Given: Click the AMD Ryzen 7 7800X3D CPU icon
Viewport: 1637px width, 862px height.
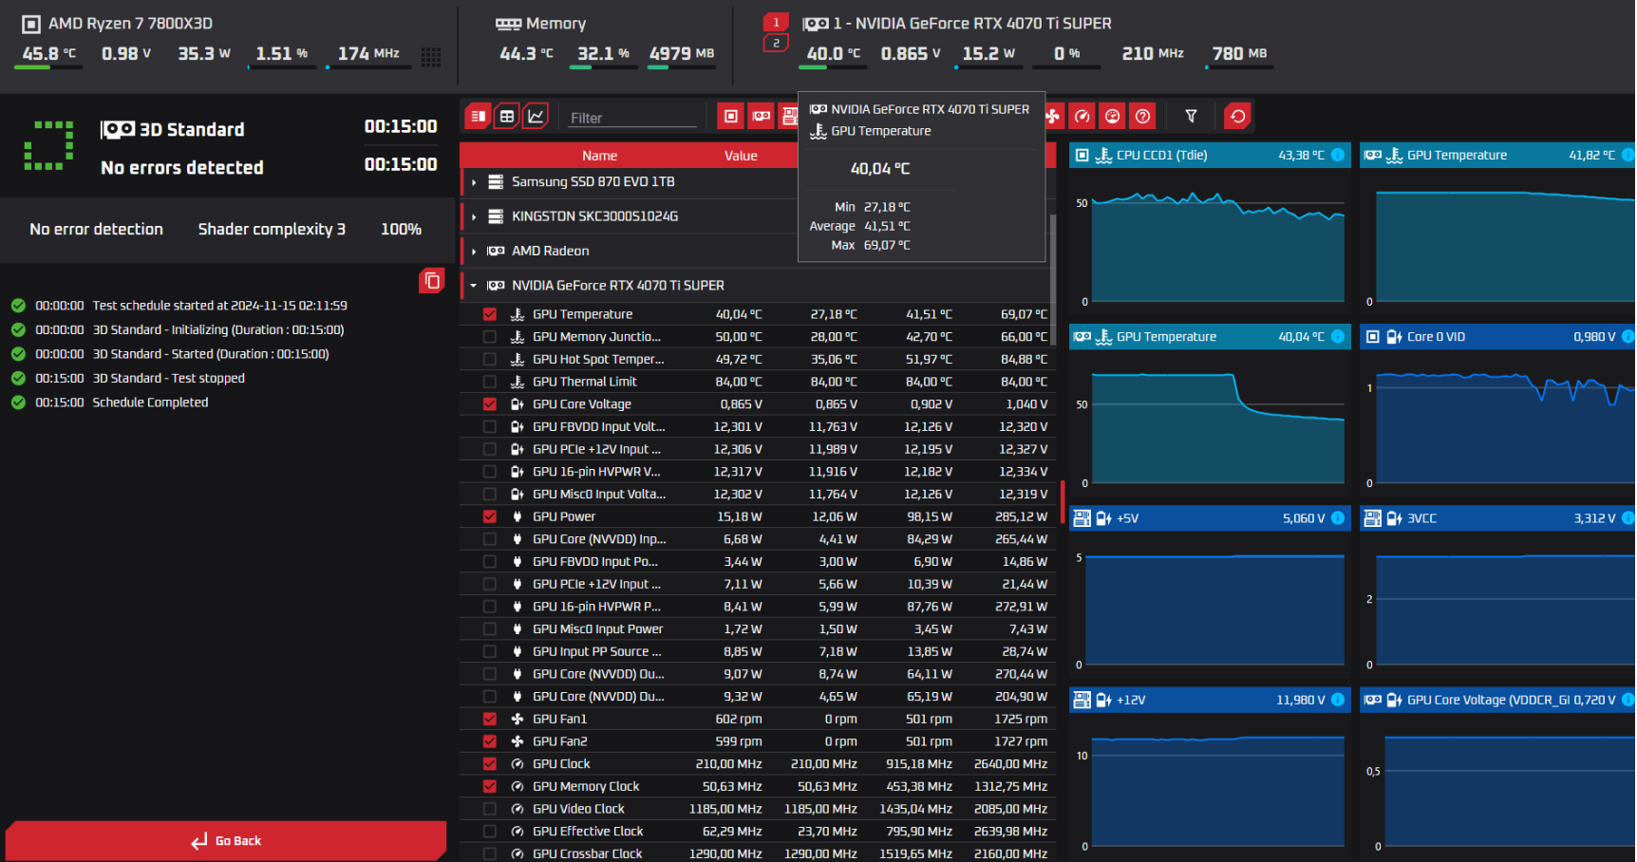Looking at the screenshot, I should (31, 24).
